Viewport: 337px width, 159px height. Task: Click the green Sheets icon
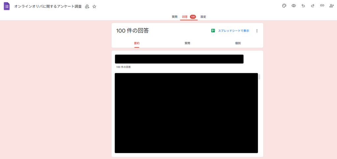[x=213, y=31]
